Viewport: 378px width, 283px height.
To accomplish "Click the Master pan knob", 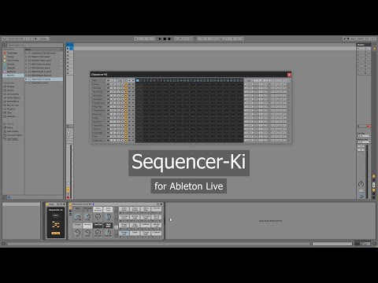I will click(361, 183).
